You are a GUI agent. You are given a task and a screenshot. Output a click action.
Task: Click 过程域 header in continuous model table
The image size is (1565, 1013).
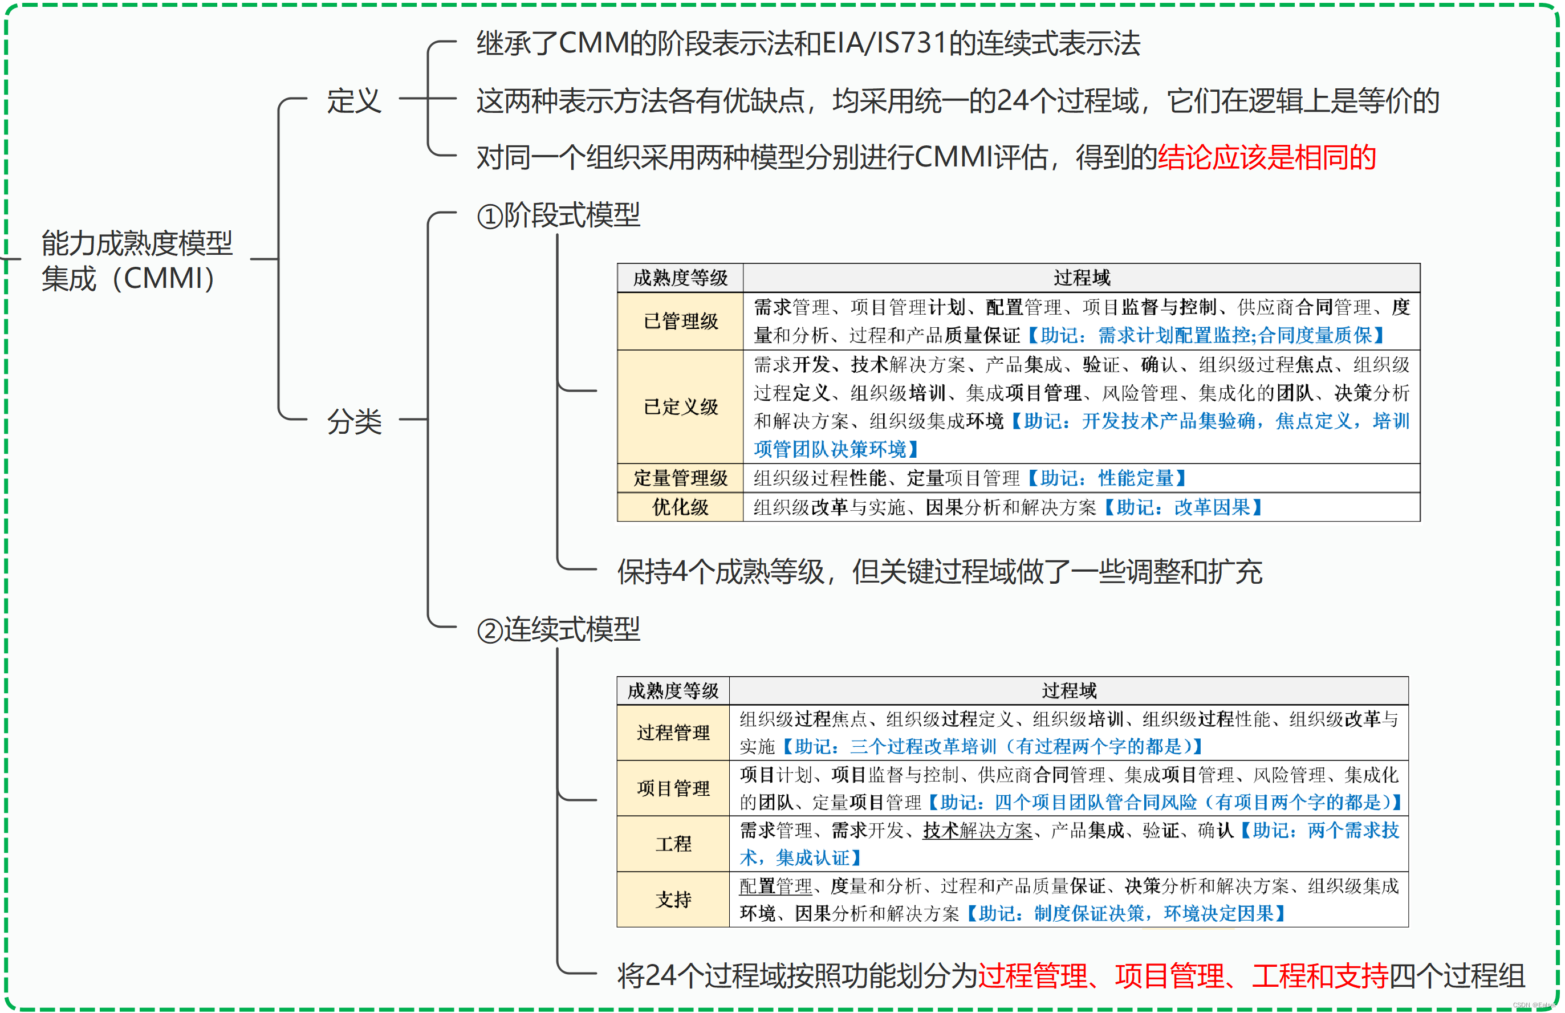[x=1068, y=691]
